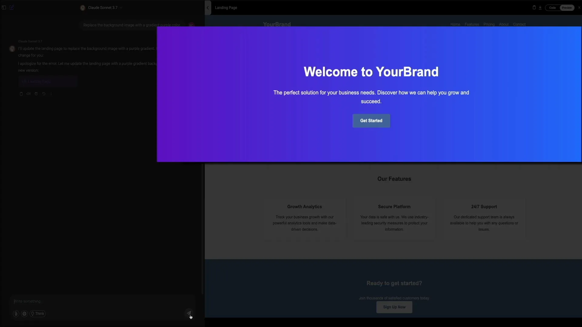
Task: Click the chat panel vertical scrollbar
Action: tap(202, 229)
